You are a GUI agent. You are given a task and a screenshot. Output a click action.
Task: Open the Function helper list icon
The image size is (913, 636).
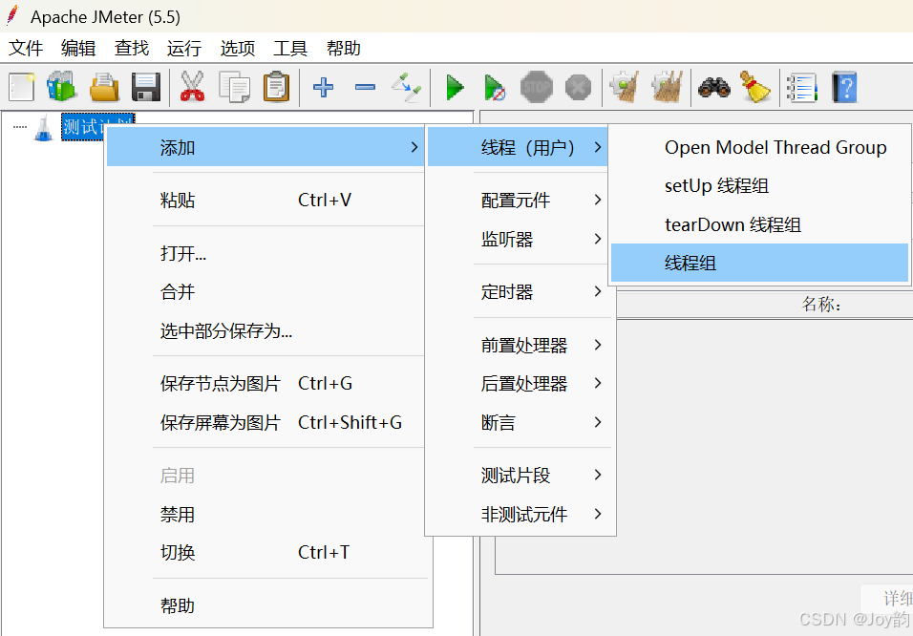click(802, 88)
